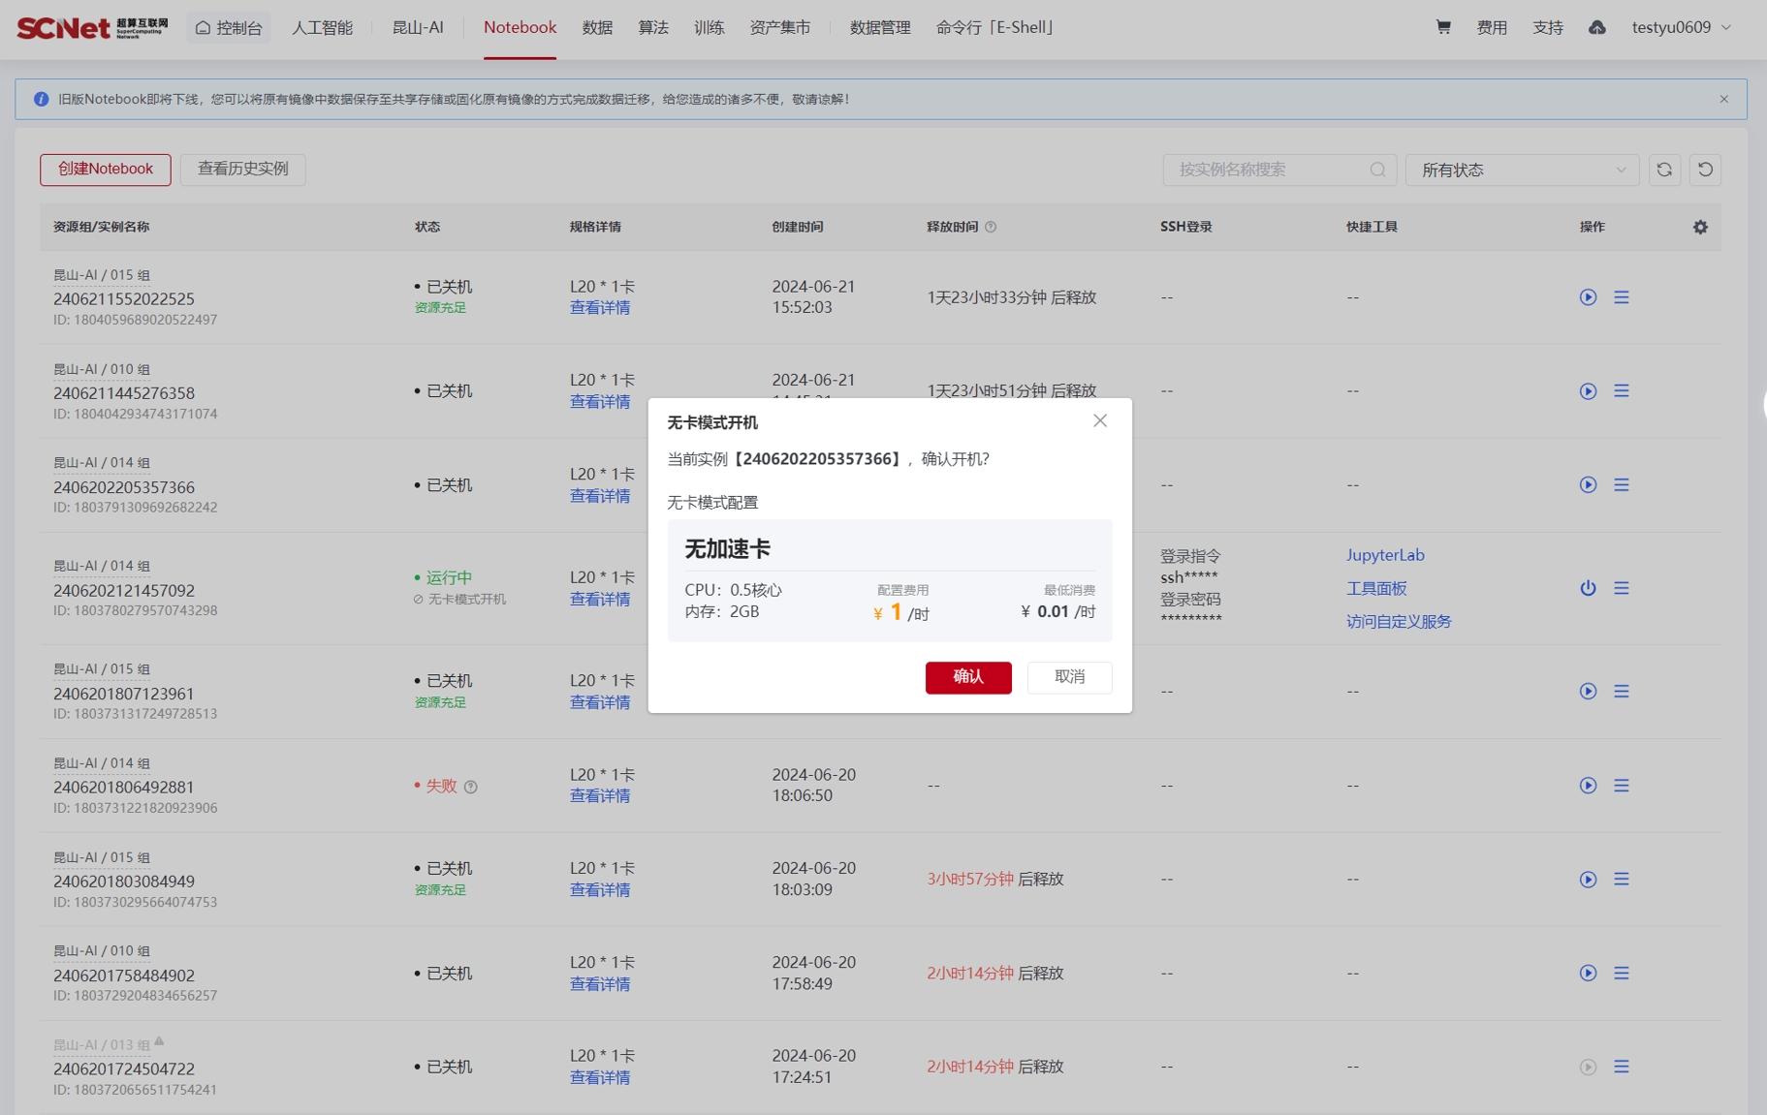The image size is (1767, 1115).
Task: Dismiss the old Notebook notice banner
Action: (1723, 99)
